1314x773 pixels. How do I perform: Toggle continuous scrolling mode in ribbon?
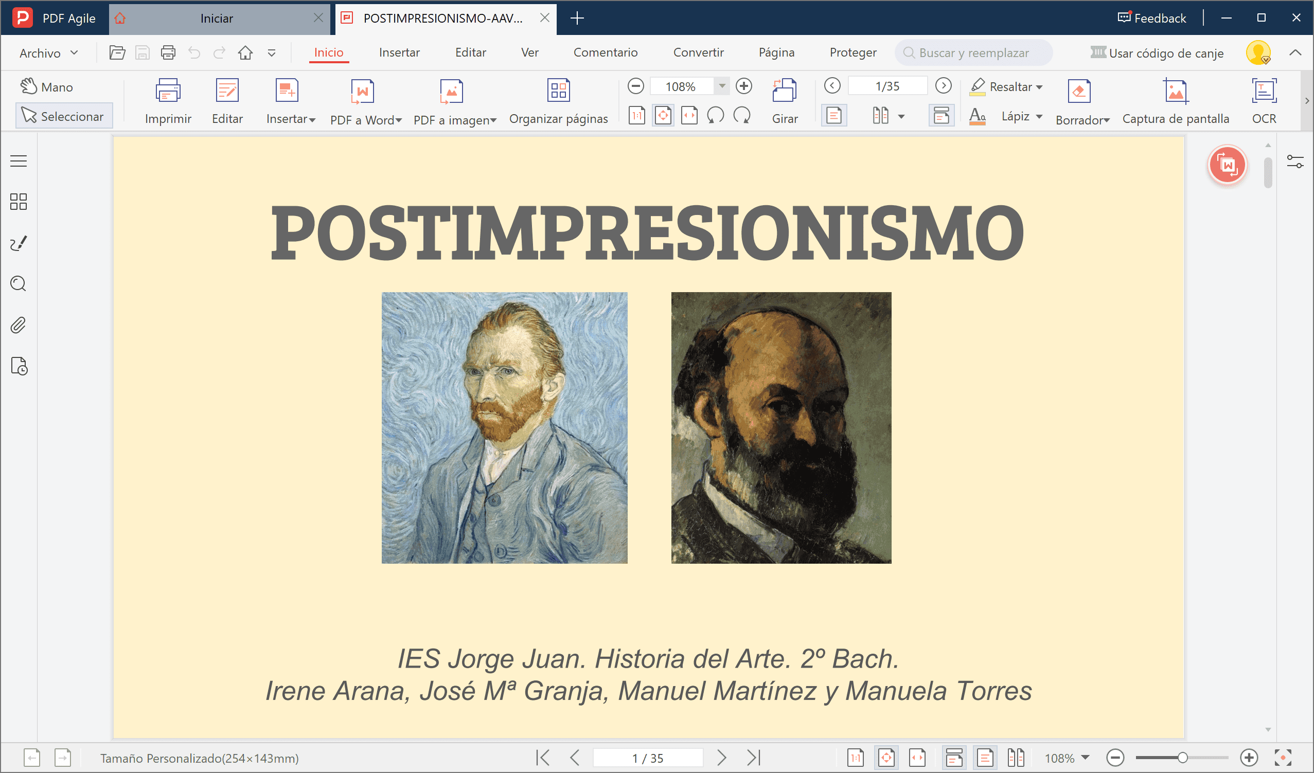coord(941,115)
